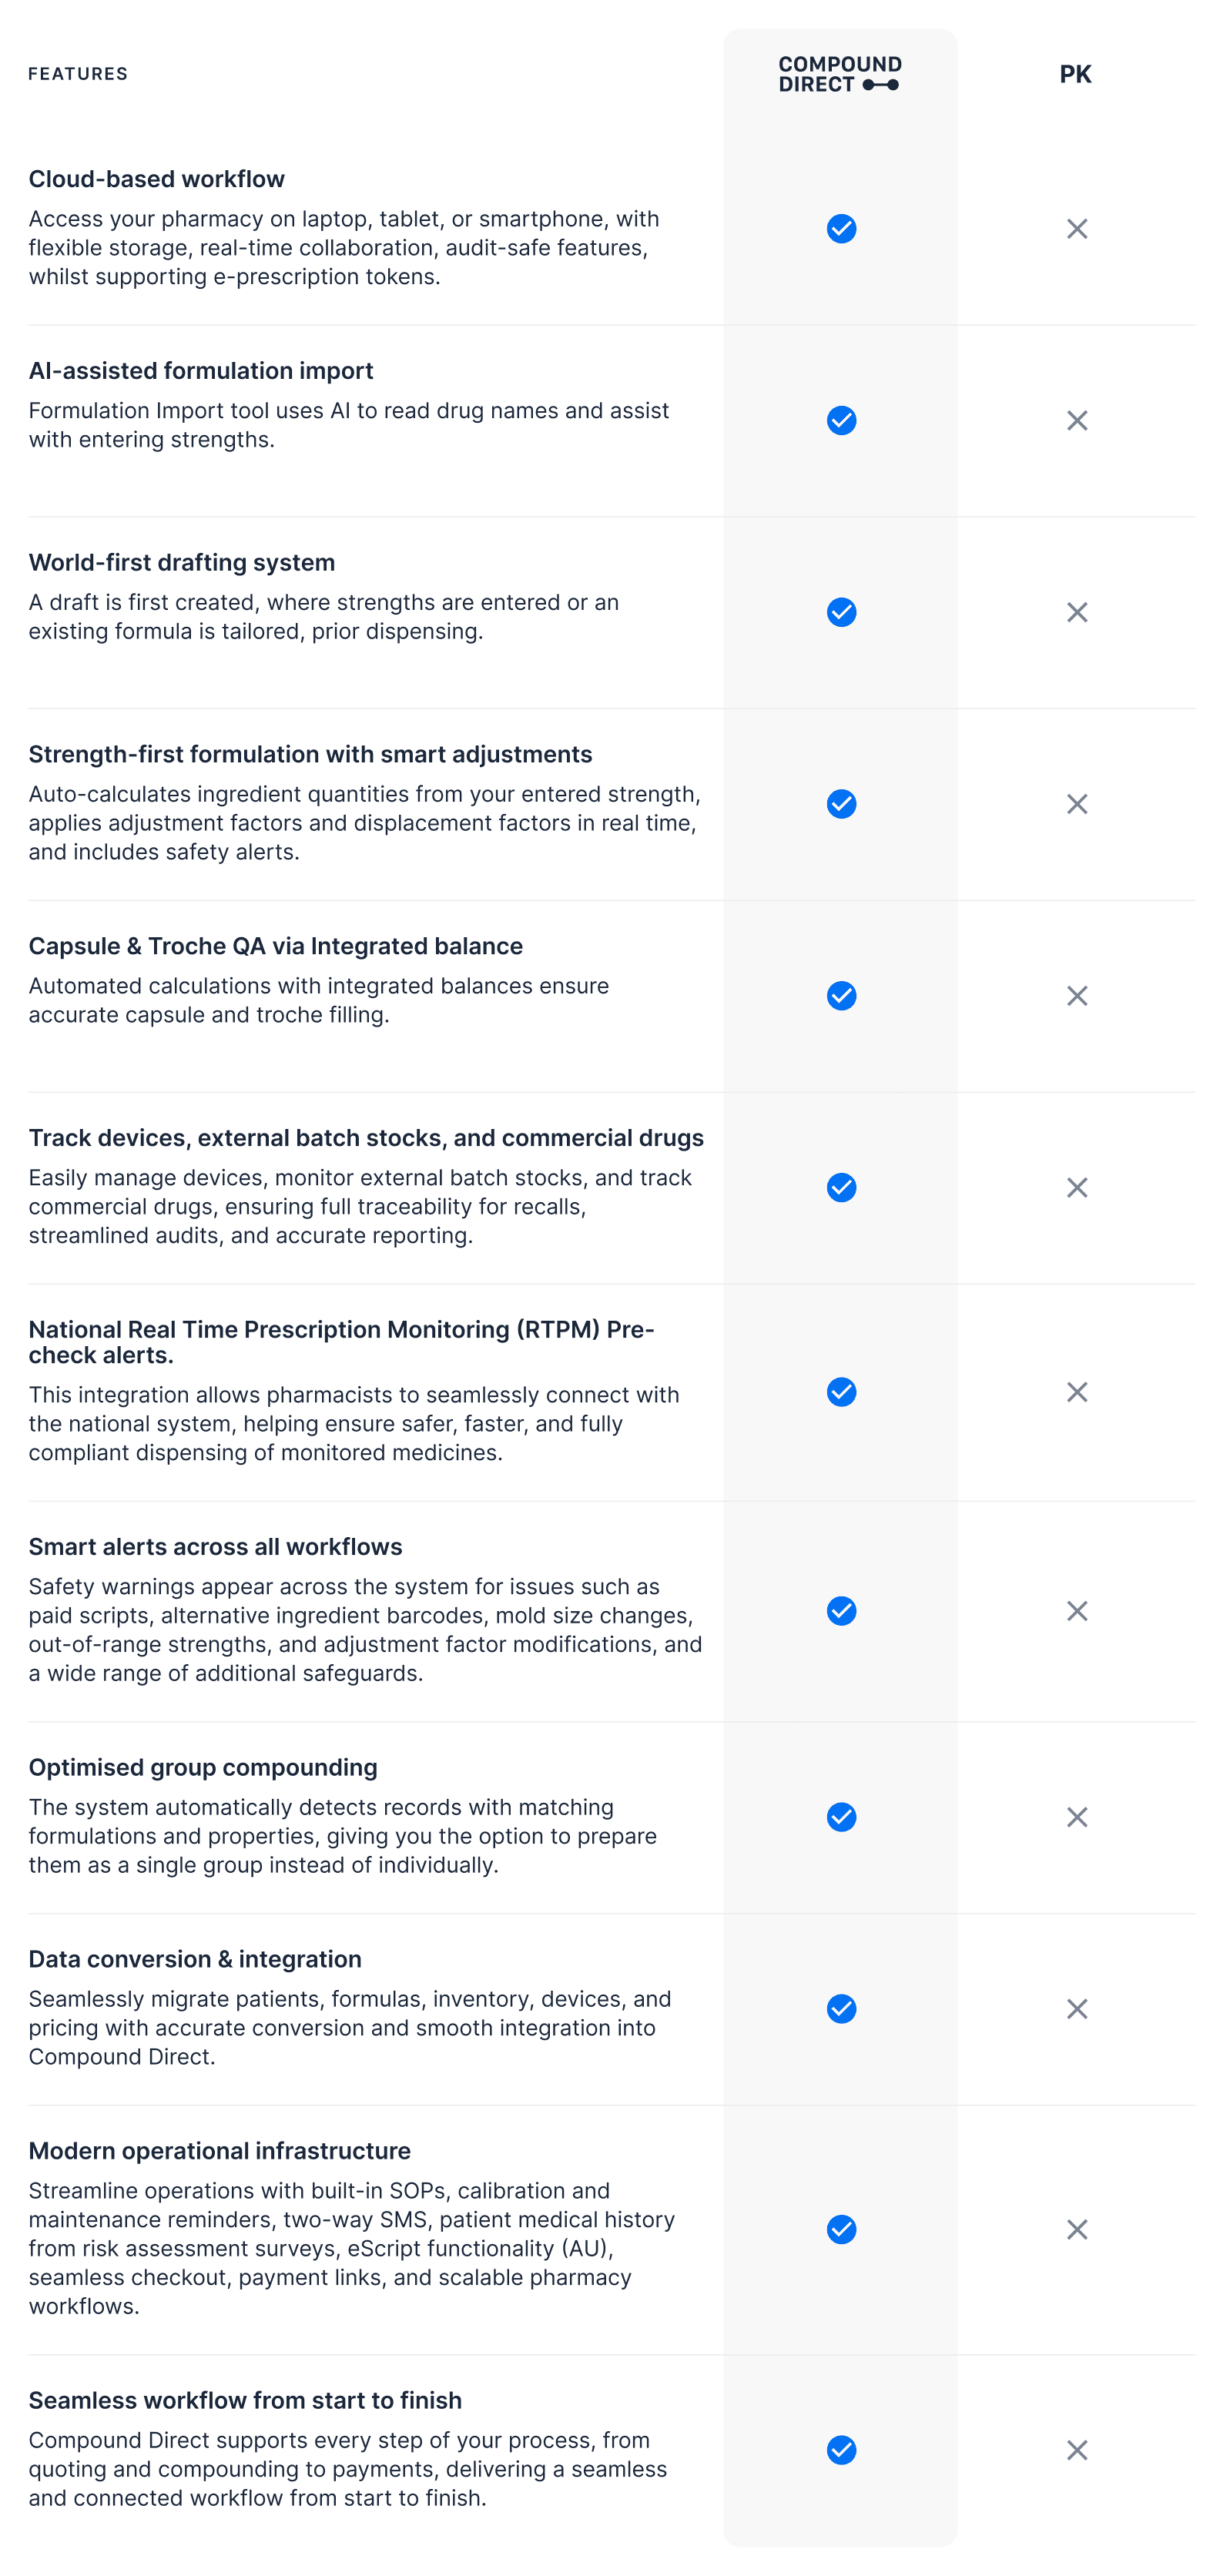Click the FEATURES column label
1210x2576 pixels.
coord(78,74)
